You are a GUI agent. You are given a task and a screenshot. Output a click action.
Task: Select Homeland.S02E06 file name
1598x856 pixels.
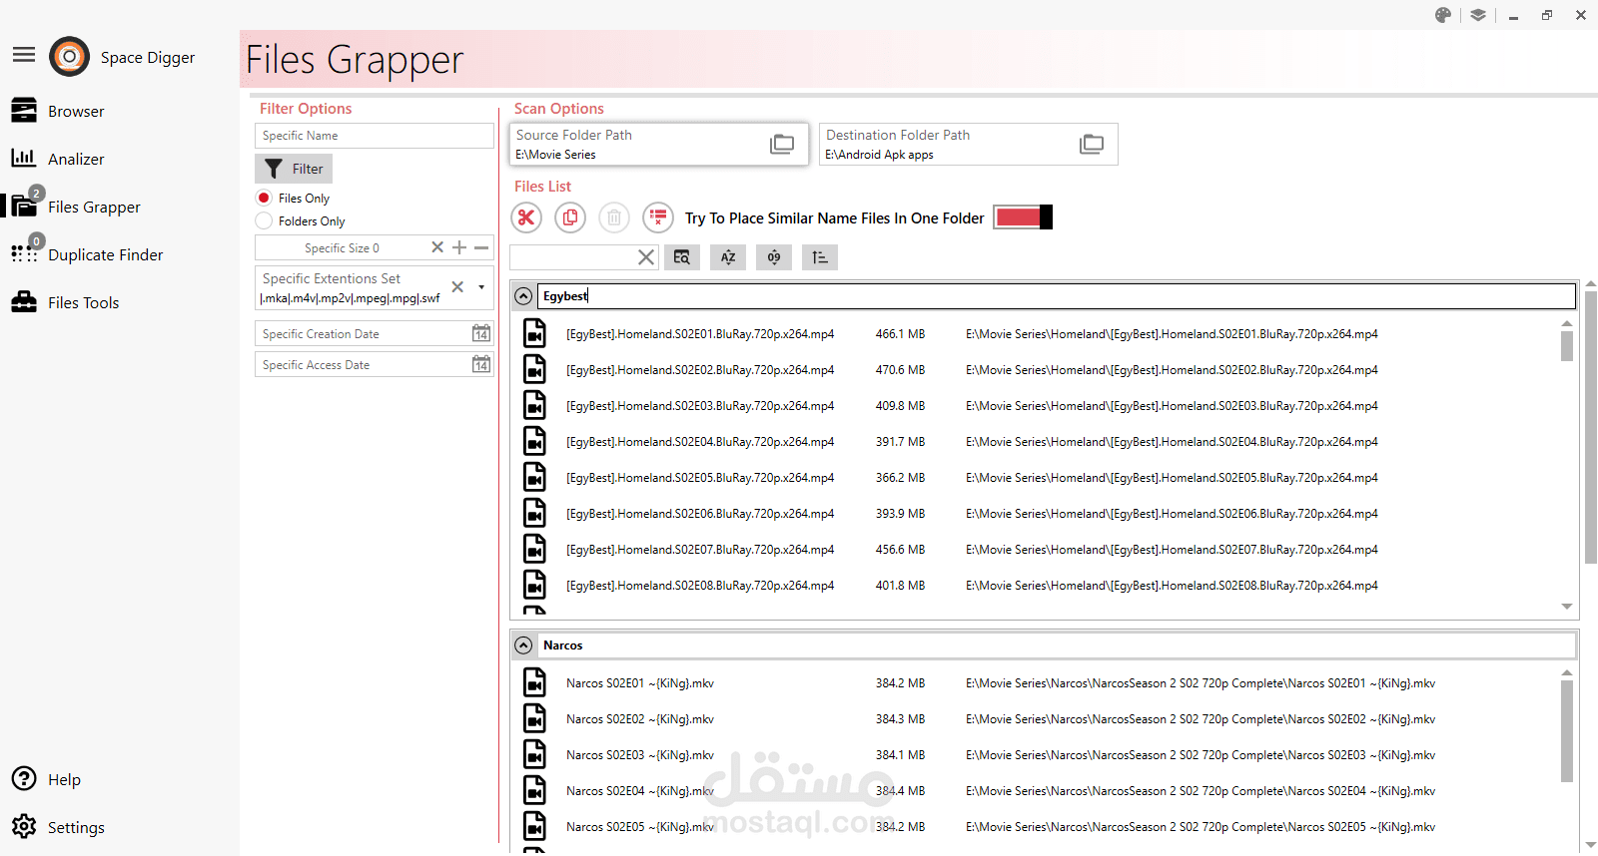(x=700, y=513)
